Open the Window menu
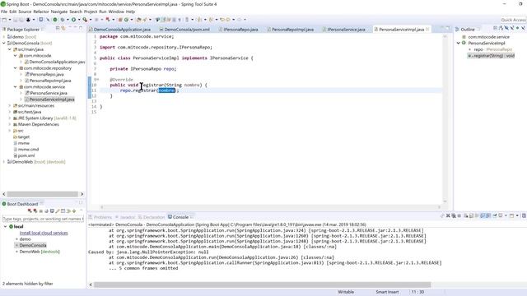This screenshot has width=527, height=296. 116,12
